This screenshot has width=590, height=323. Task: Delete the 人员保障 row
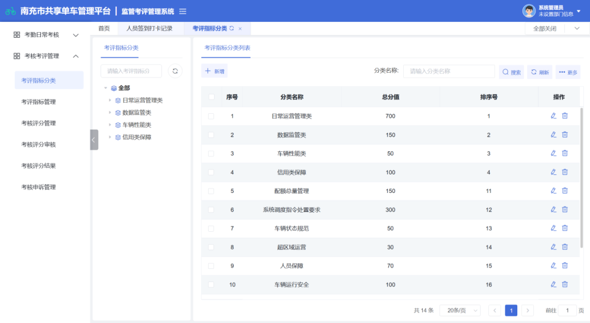coord(565,266)
